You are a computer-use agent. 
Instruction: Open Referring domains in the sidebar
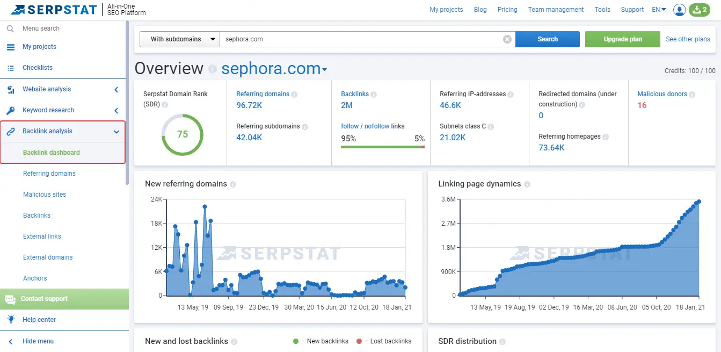click(x=49, y=174)
